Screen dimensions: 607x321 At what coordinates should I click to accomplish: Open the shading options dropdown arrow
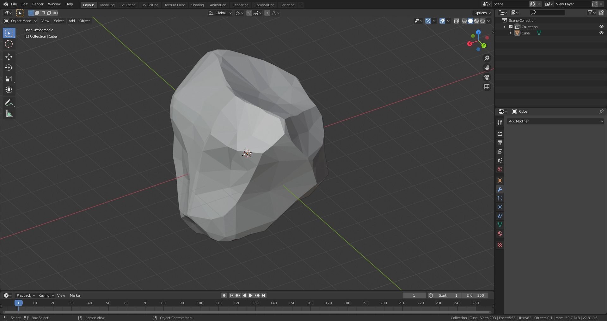tap(489, 21)
